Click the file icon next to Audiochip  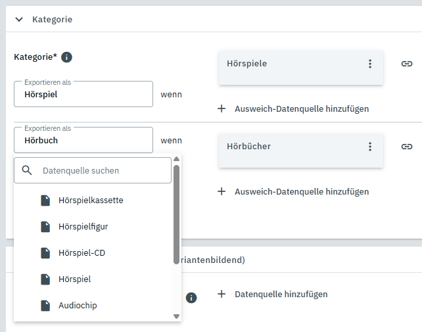tap(45, 305)
